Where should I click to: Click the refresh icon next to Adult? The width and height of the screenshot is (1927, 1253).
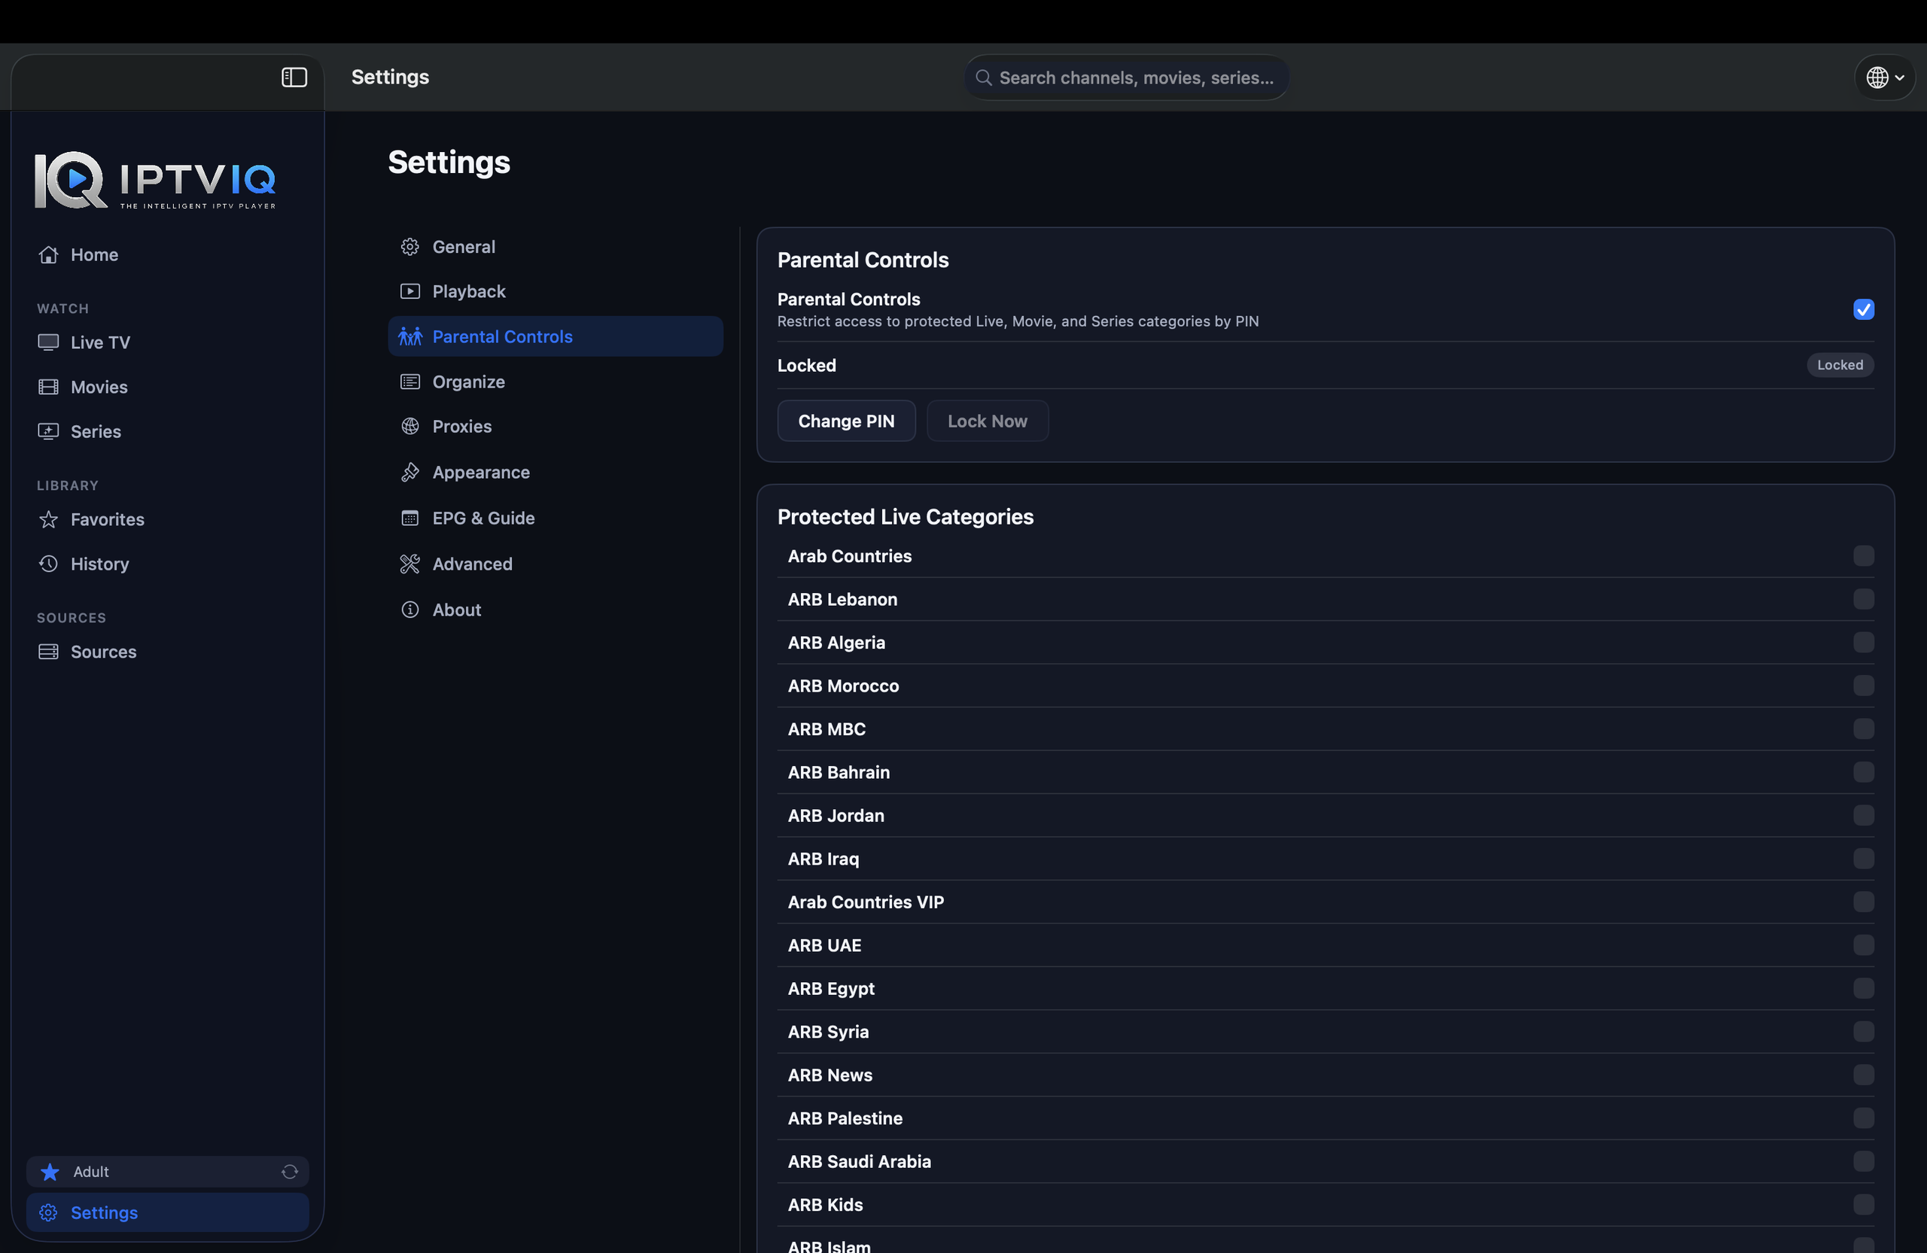pyautogui.click(x=290, y=1171)
